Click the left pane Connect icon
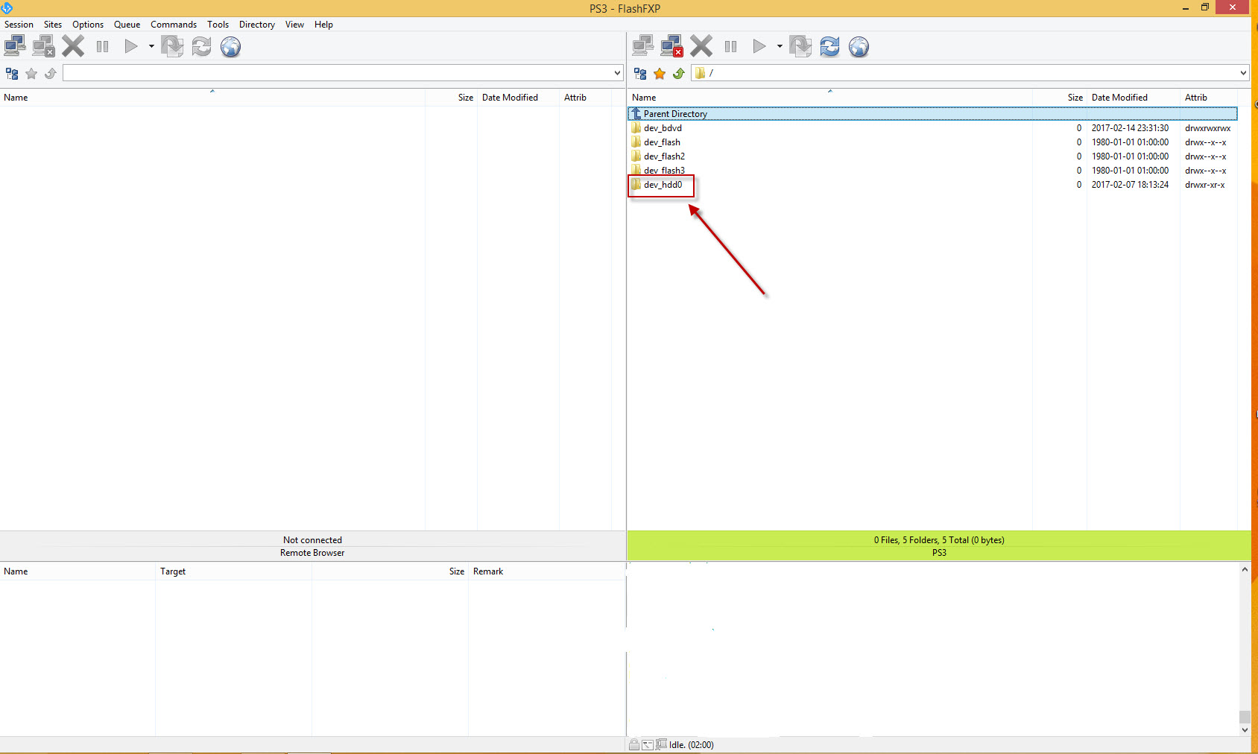Image resolution: width=1258 pixels, height=754 pixels. [x=15, y=47]
